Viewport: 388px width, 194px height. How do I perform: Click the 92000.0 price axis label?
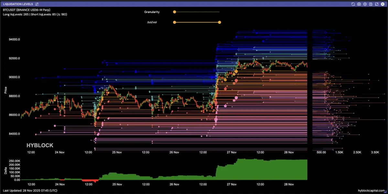[14, 59]
